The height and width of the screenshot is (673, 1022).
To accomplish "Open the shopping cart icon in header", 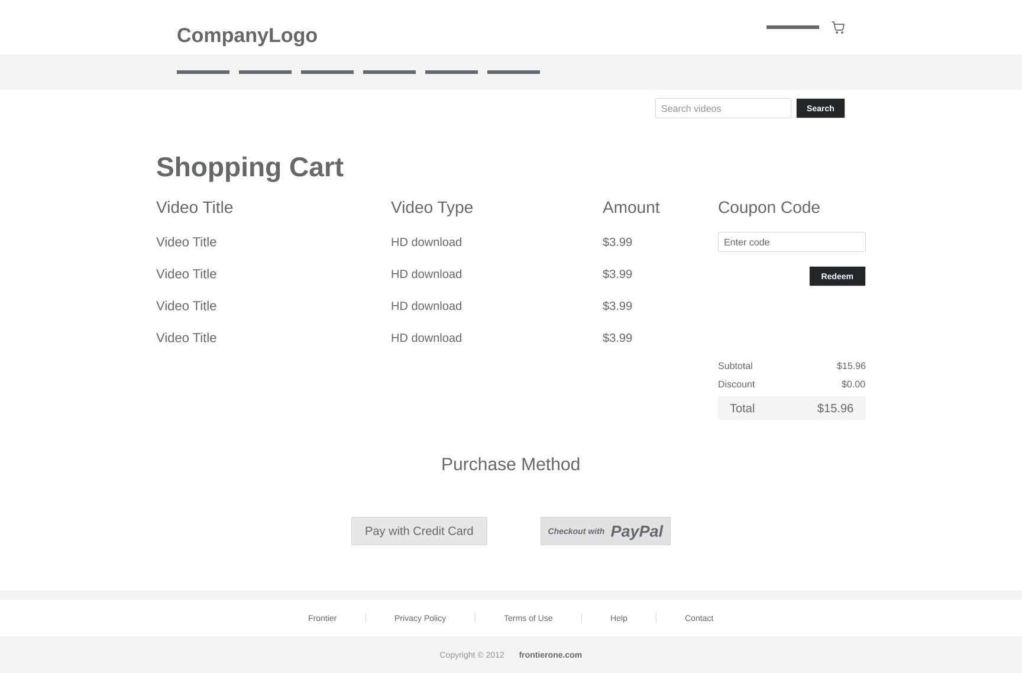I will [838, 27].
